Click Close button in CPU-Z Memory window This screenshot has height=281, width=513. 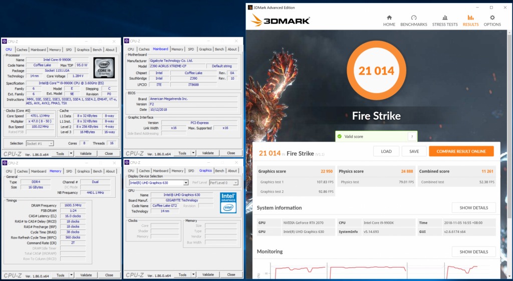[109, 275]
